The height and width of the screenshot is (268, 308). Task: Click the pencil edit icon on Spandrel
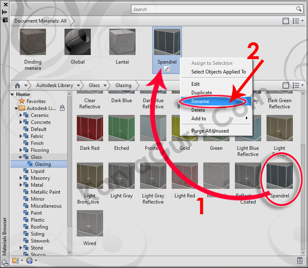[167, 69]
